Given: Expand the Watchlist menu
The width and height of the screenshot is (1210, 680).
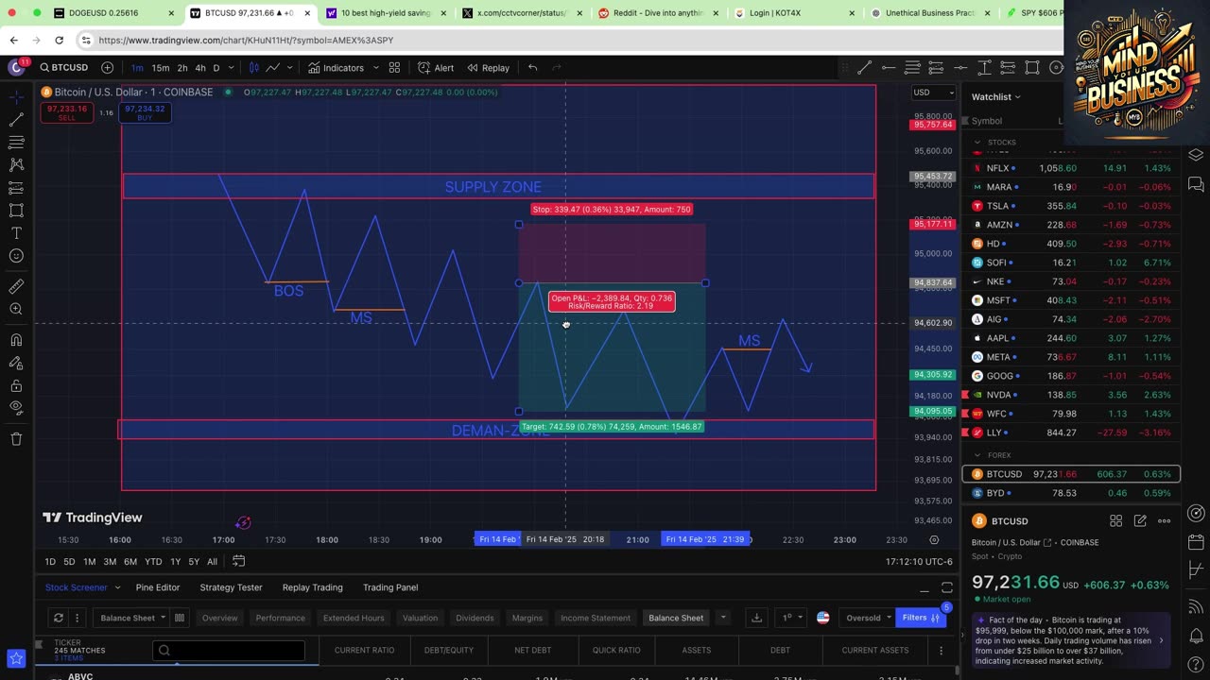Looking at the screenshot, I should (x=996, y=96).
